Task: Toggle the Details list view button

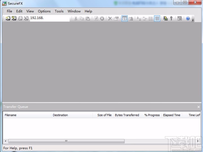Action: (x=157, y=18)
